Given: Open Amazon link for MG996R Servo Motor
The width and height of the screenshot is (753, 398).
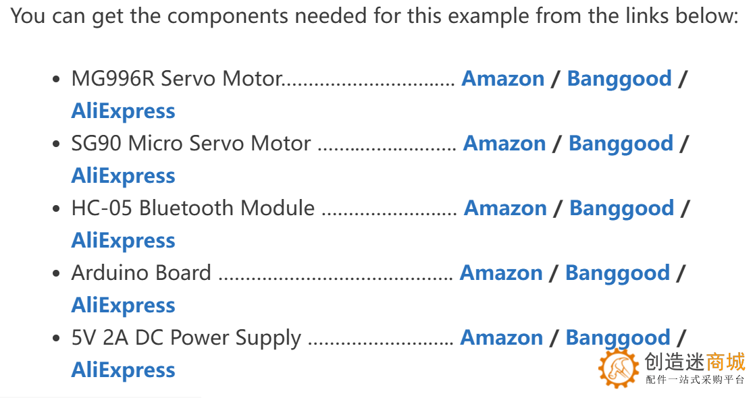Looking at the screenshot, I should tap(502, 79).
